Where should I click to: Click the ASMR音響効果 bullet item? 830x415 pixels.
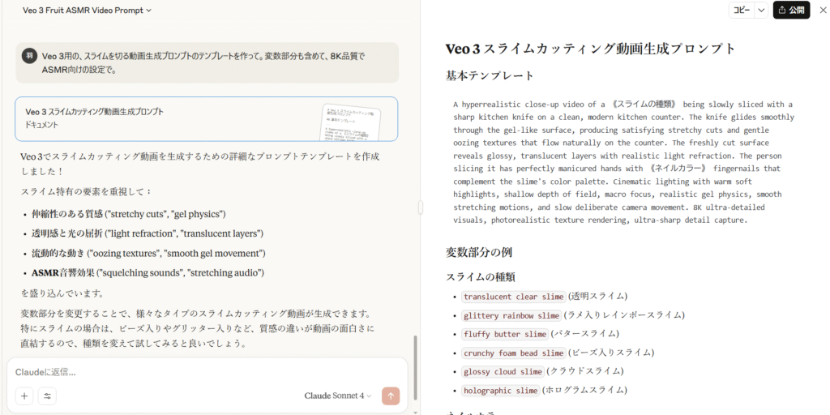coord(148,272)
